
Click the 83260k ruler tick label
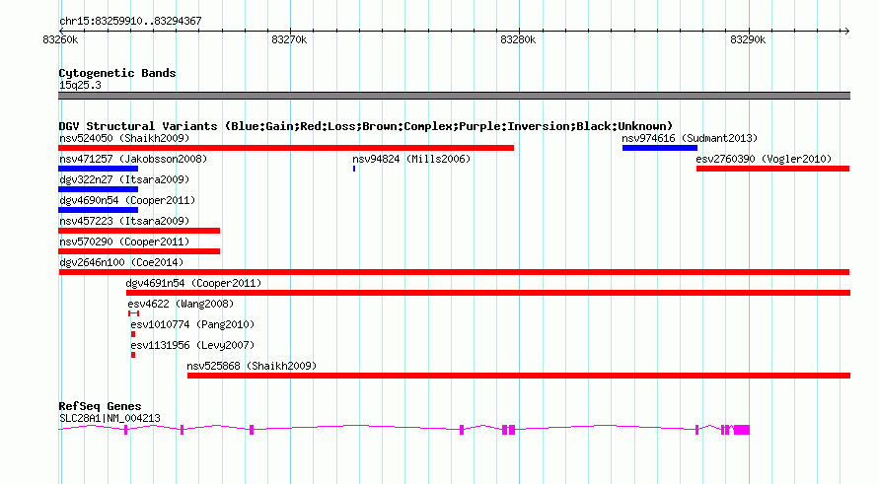pos(60,39)
